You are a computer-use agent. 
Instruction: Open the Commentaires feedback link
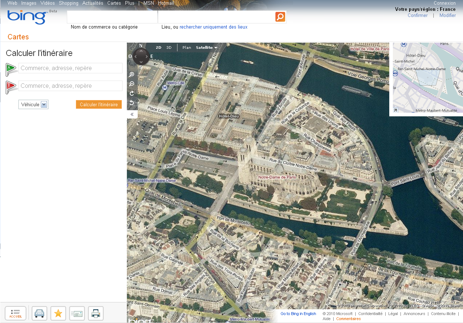pos(348,319)
